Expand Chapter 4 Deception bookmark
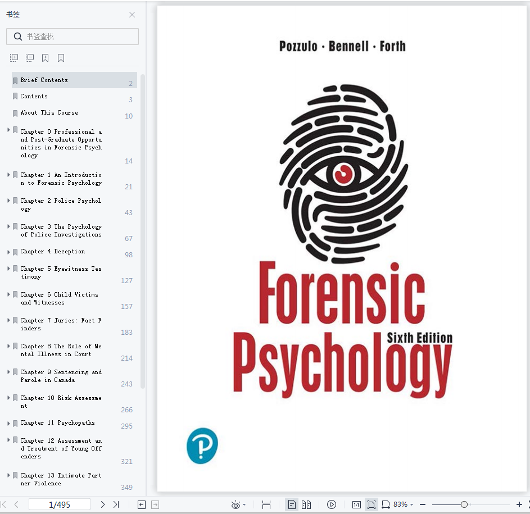 [x=8, y=252]
